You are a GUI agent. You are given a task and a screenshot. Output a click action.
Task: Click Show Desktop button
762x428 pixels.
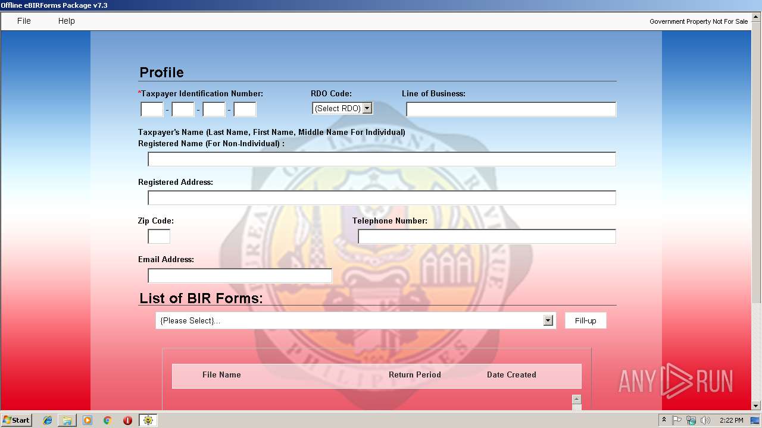click(x=755, y=420)
